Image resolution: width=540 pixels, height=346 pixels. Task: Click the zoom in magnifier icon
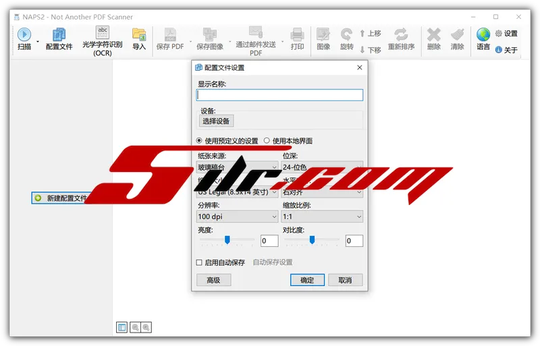[146, 327]
